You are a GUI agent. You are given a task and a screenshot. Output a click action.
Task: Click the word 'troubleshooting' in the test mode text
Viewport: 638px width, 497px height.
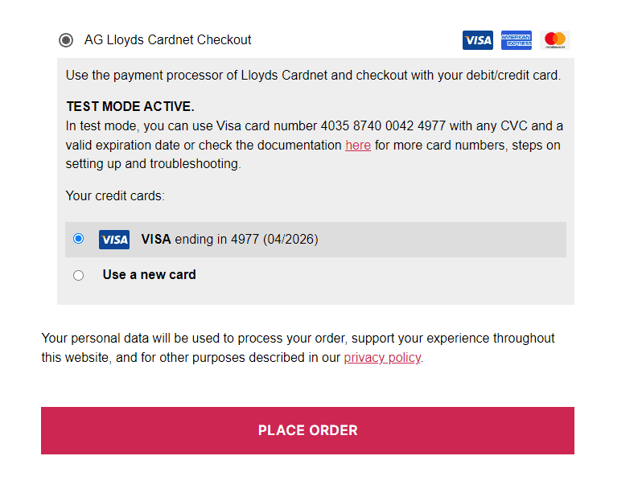point(197,164)
